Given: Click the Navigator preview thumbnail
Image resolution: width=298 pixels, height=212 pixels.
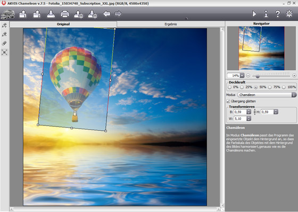Looking at the screenshot, I should pos(261,48).
